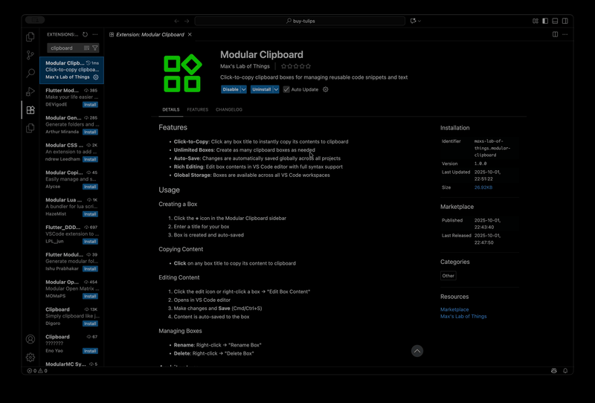Split the editor to the right
The image size is (595, 403).
[x=555, y=34]
